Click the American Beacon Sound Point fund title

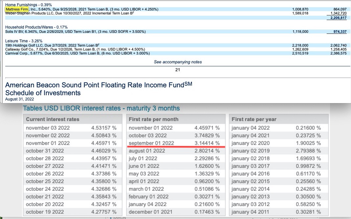pos(99,85)
